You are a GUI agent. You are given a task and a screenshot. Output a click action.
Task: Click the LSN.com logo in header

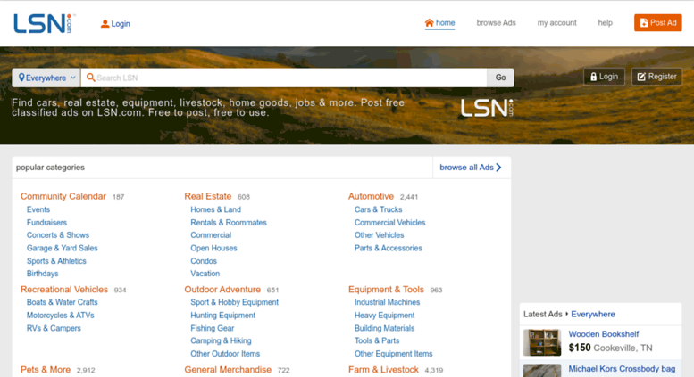pos(45,23)
